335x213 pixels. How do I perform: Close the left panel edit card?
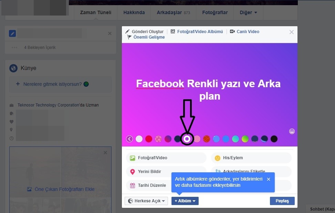[x=110, y=33]
